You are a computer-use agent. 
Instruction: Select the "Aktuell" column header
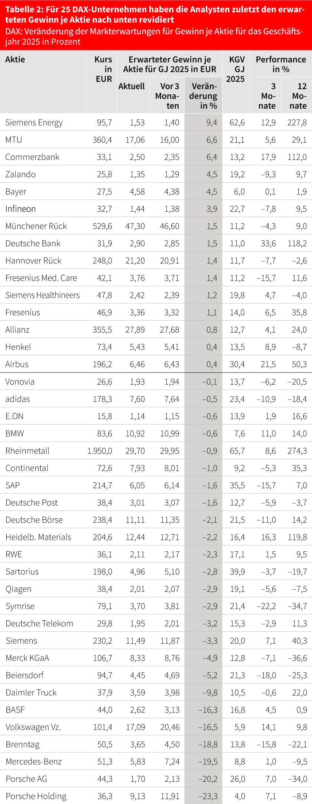[131, 86]
